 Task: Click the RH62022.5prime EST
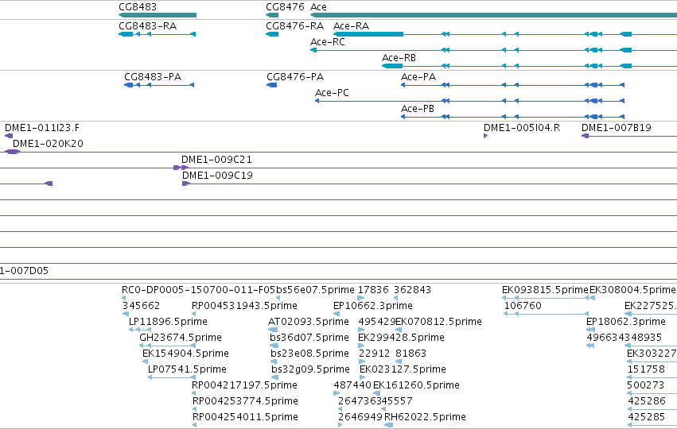click(425, 417)
